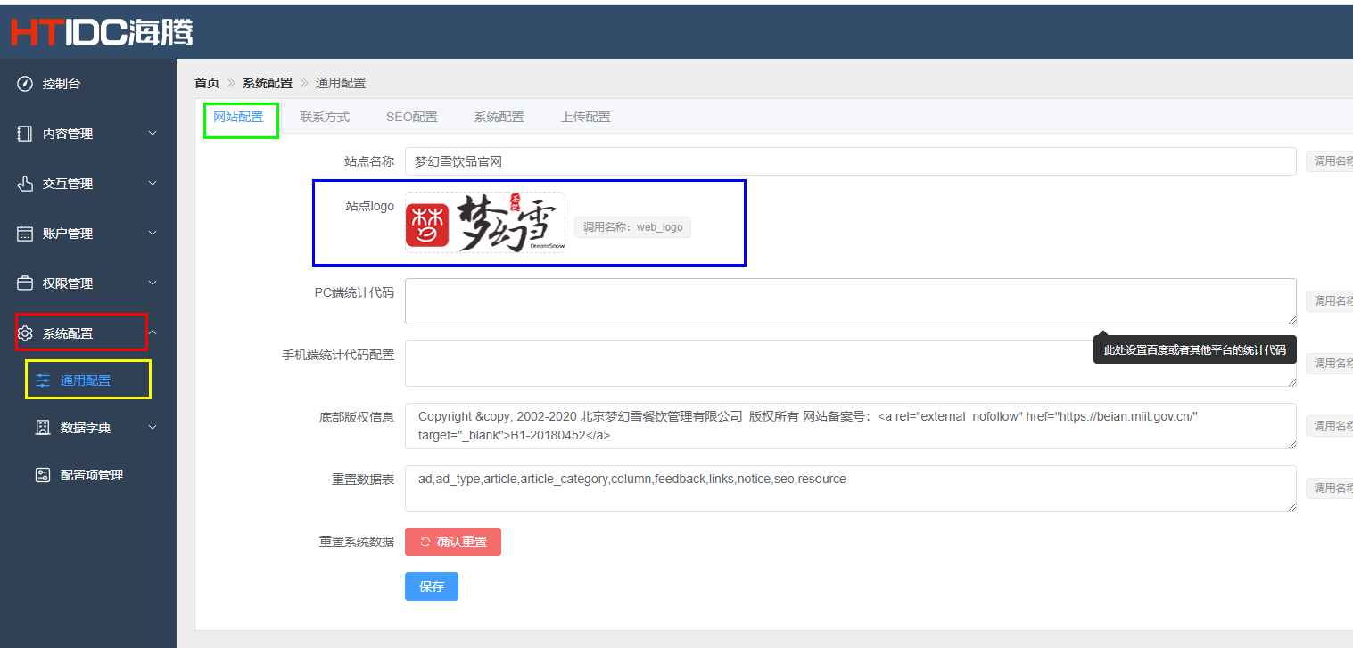Open the 配置项管理 menu entry
This screenshot has width=1353, height=648.
coord(88,475)
